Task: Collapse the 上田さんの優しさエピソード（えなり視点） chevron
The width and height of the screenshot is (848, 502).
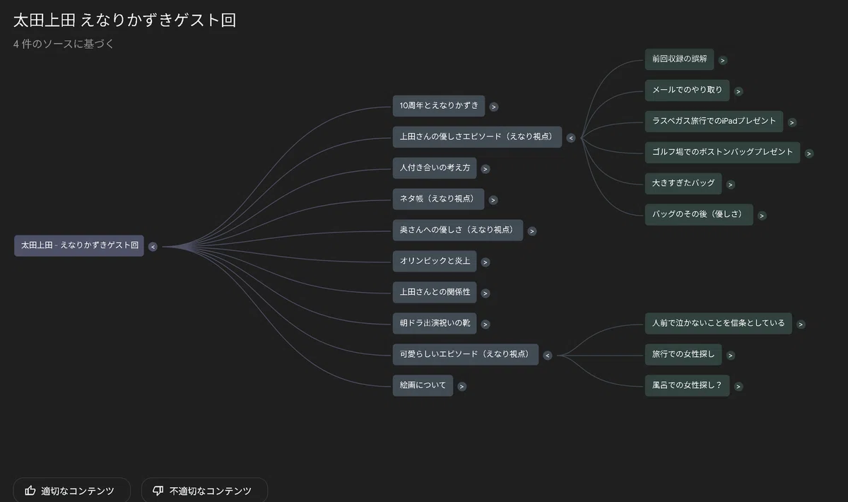Action: [571, 138]
